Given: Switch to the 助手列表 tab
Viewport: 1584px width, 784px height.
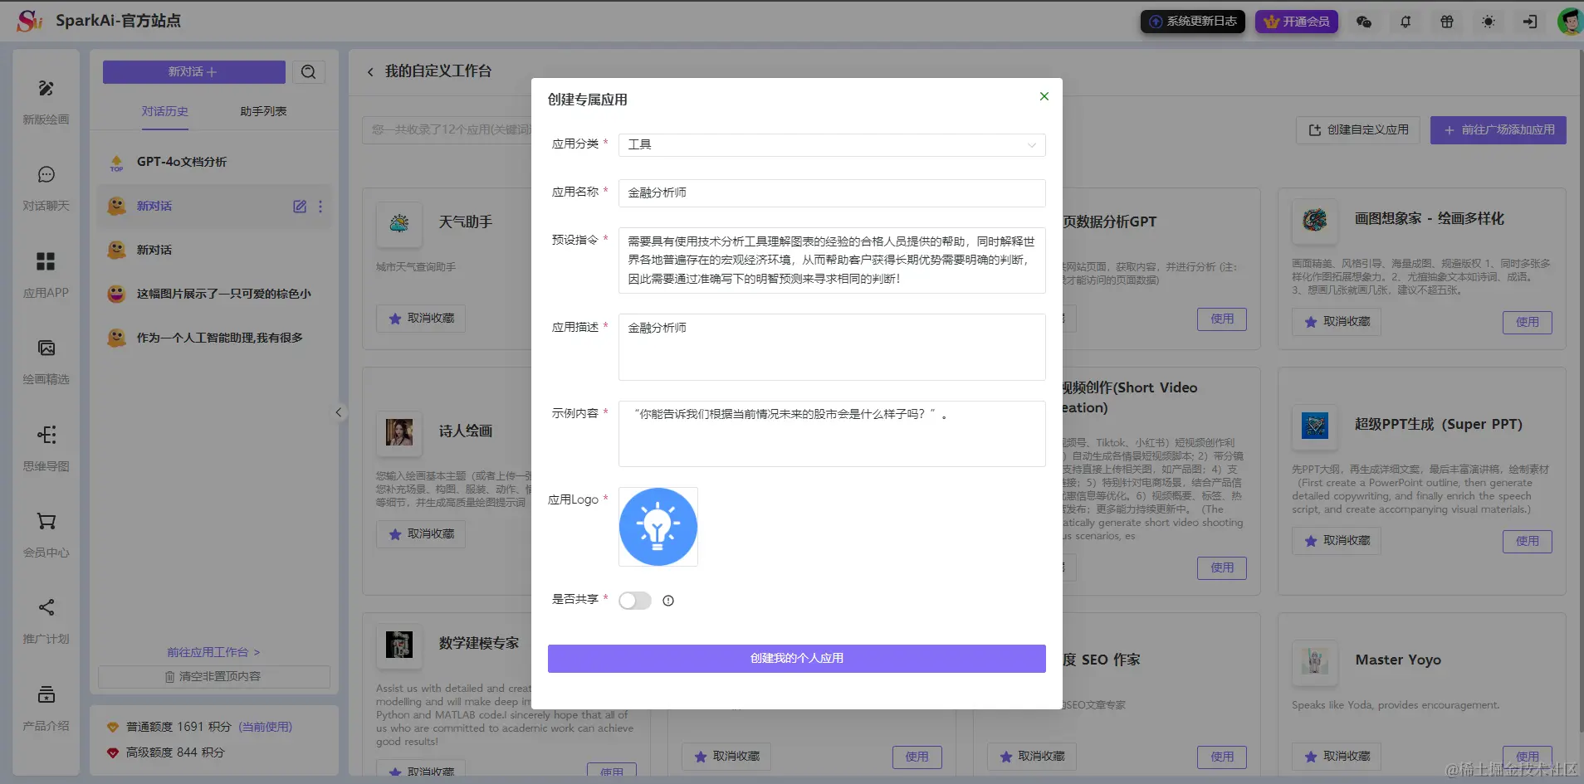Looking at the screenshot, I should pyautogui.click(x=262, y=110).
